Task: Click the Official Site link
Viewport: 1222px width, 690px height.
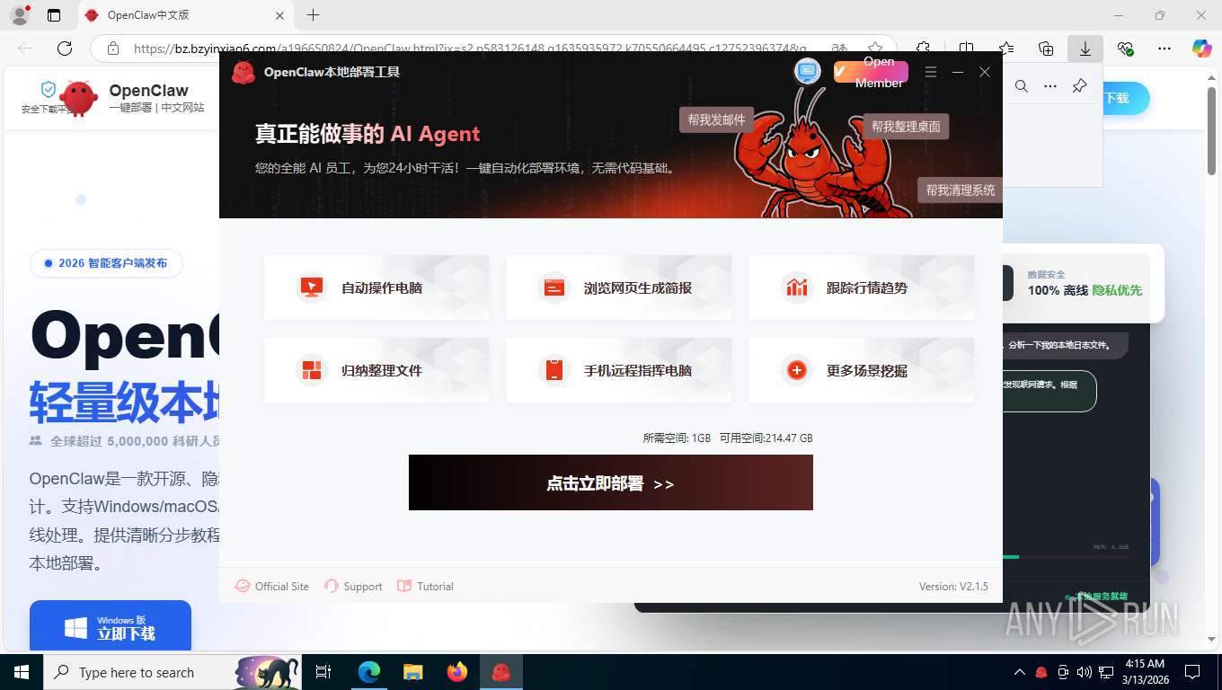Action: pyautogui.click(x=271, y=586)
